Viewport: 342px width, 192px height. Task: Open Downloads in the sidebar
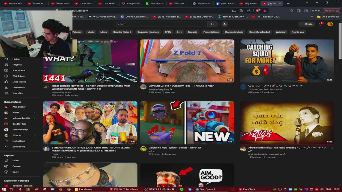pos(18,87)
